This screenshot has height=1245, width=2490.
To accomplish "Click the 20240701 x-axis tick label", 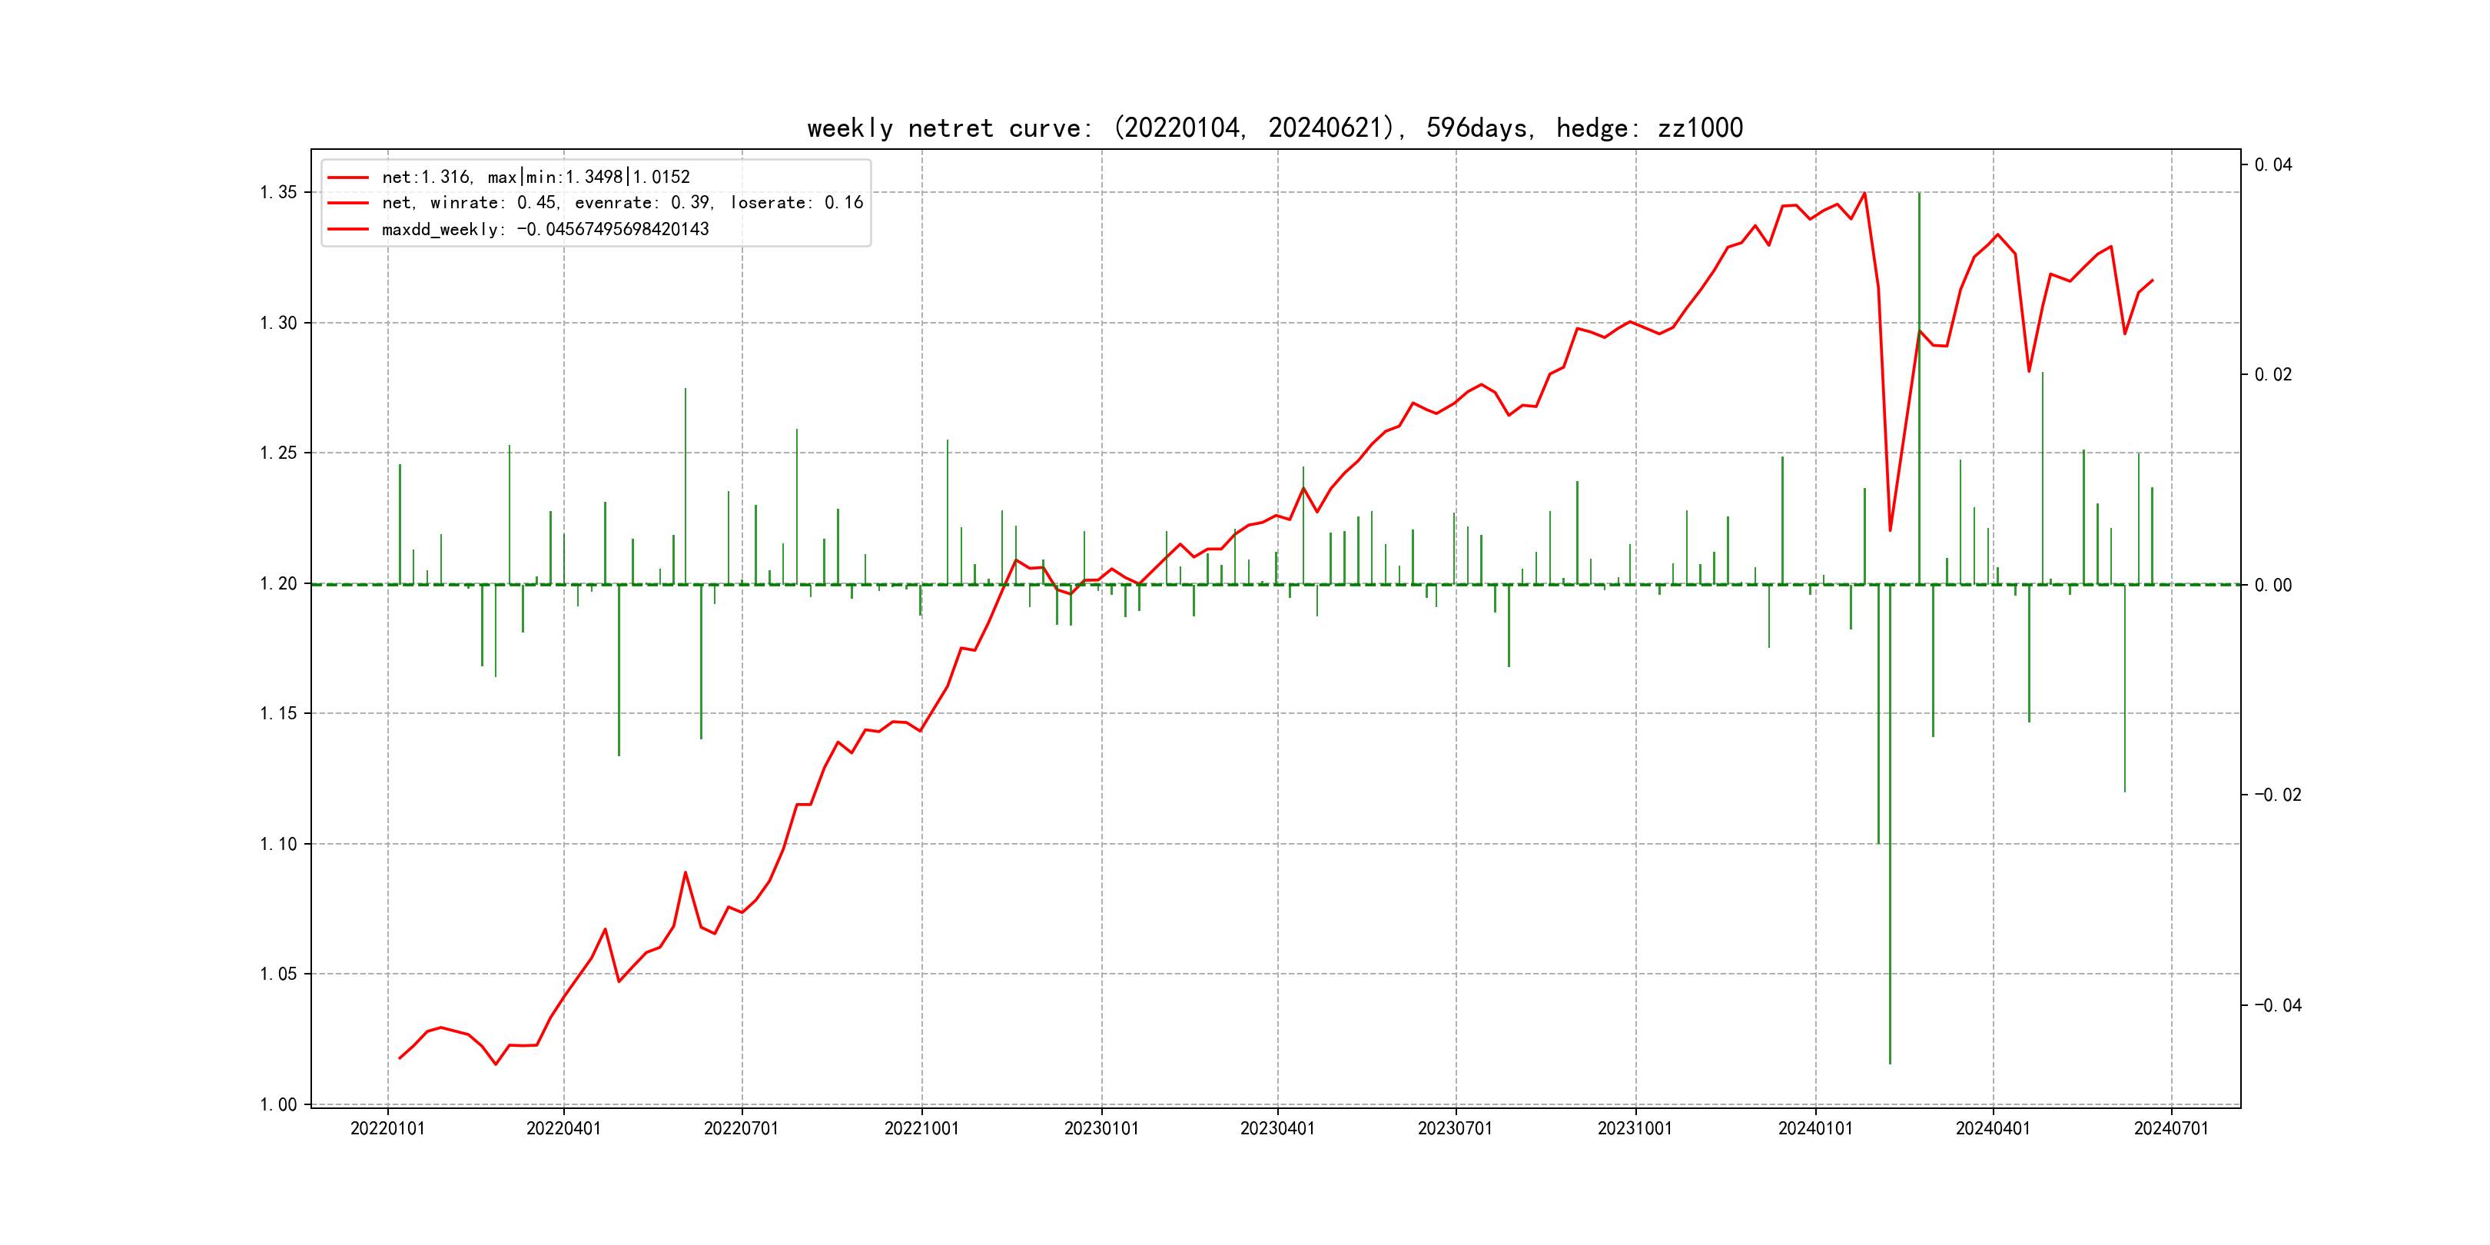I will (2171, 1129).
